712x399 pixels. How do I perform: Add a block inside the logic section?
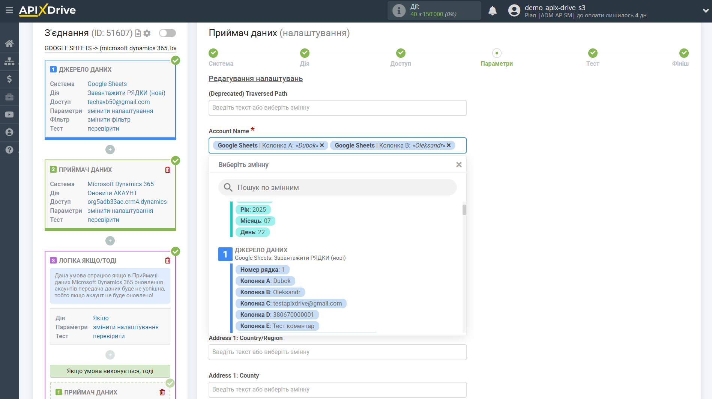110,355
